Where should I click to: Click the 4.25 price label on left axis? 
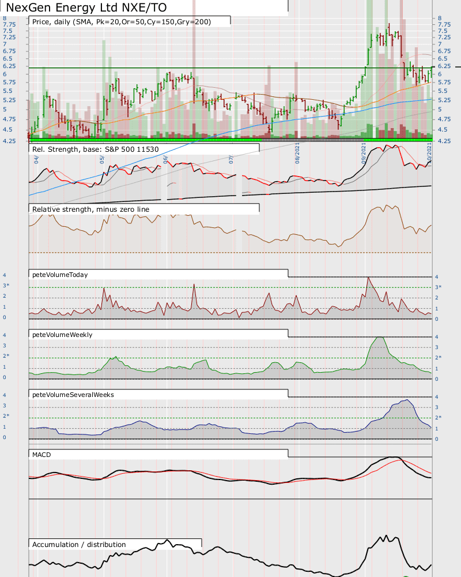pyautogui.click(x=9, y=141)
